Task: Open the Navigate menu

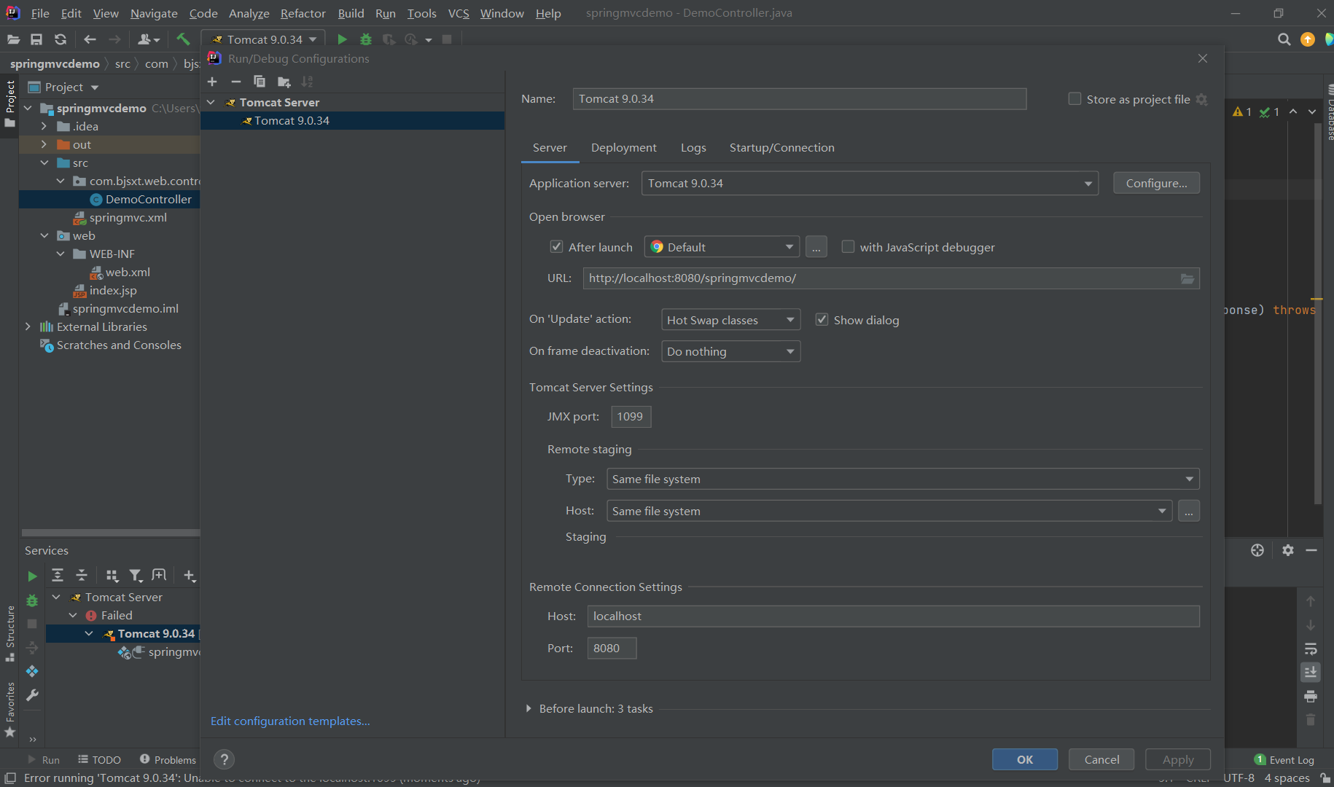Action: (x=154, y=13)
